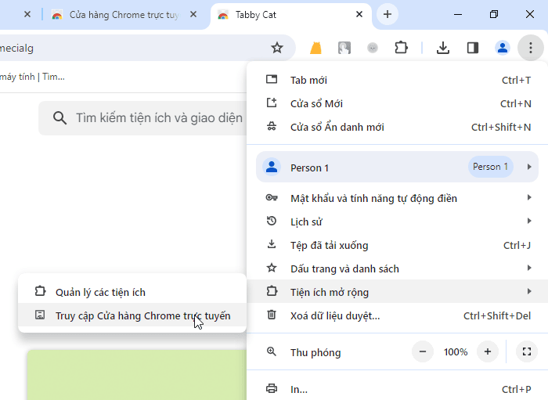
Task: Click the máy tính | Tìm... bookmark
Action: point(32,77)
